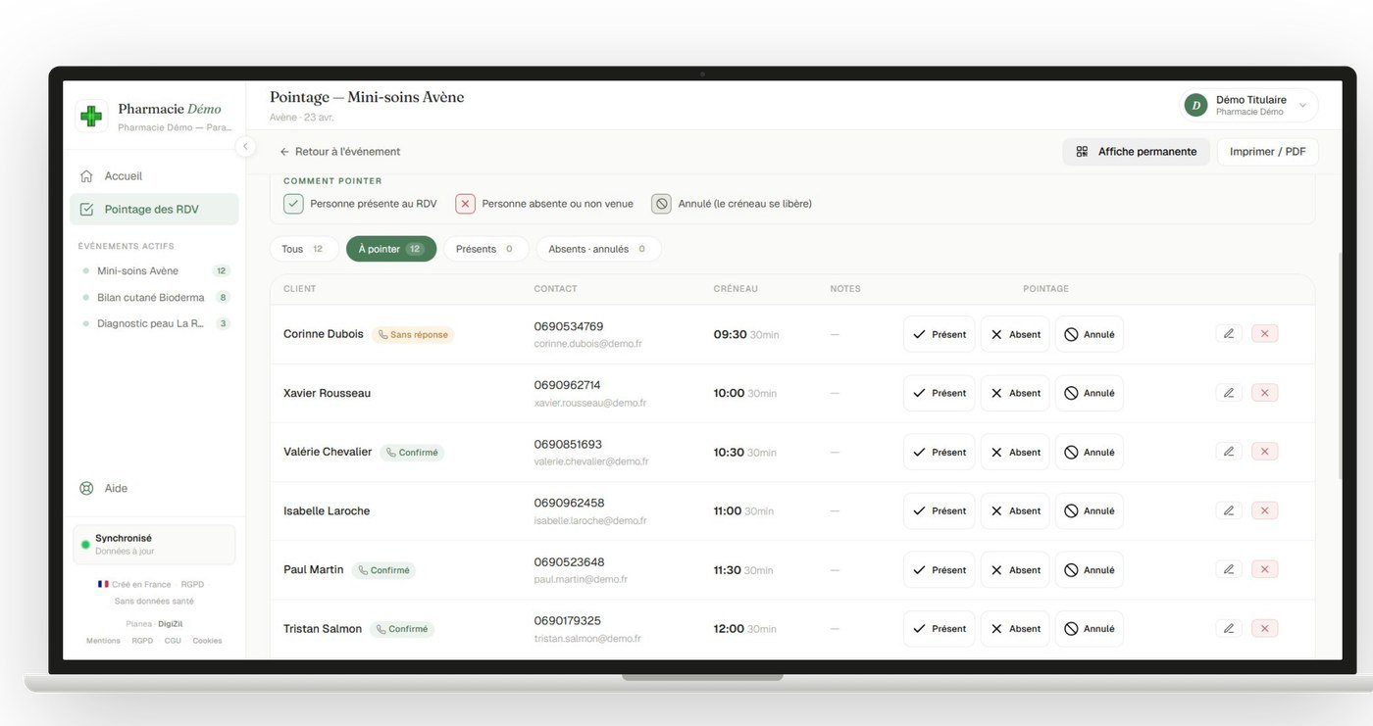Click the Retour à l'événement link
Screen dimensions: 1373x726
pyautogui.click(x=340, y=151)
